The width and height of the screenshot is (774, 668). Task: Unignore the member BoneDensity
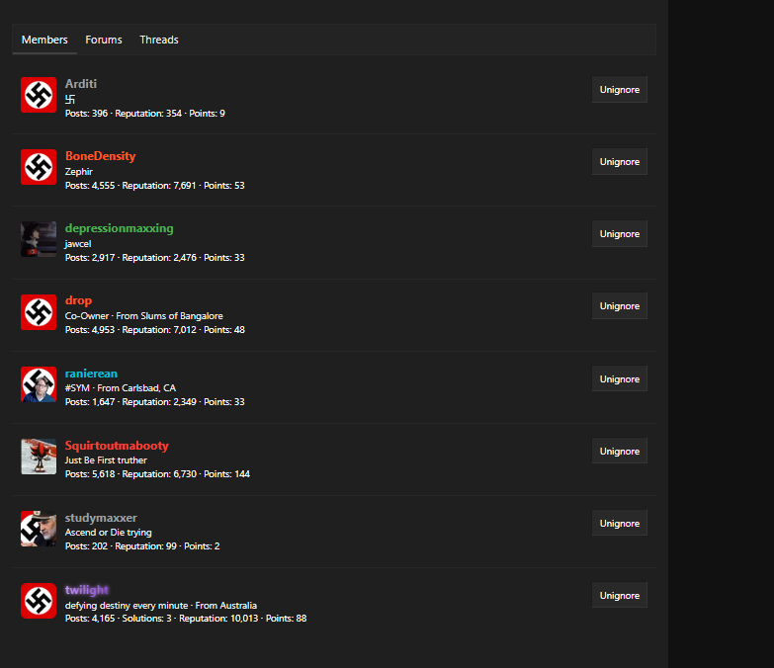pos(620,161)
